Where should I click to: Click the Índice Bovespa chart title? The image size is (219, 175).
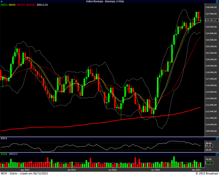click(x=109, y=2)
